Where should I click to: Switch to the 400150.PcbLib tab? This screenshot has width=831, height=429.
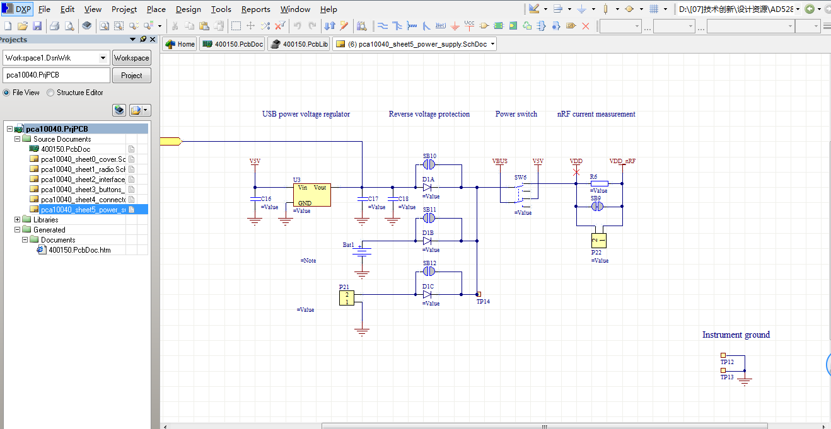pyautogui.click(x=299, y=44)
